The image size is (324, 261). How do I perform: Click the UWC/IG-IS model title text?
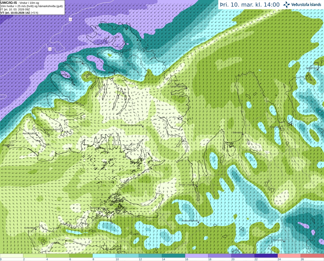coord(9,3)
